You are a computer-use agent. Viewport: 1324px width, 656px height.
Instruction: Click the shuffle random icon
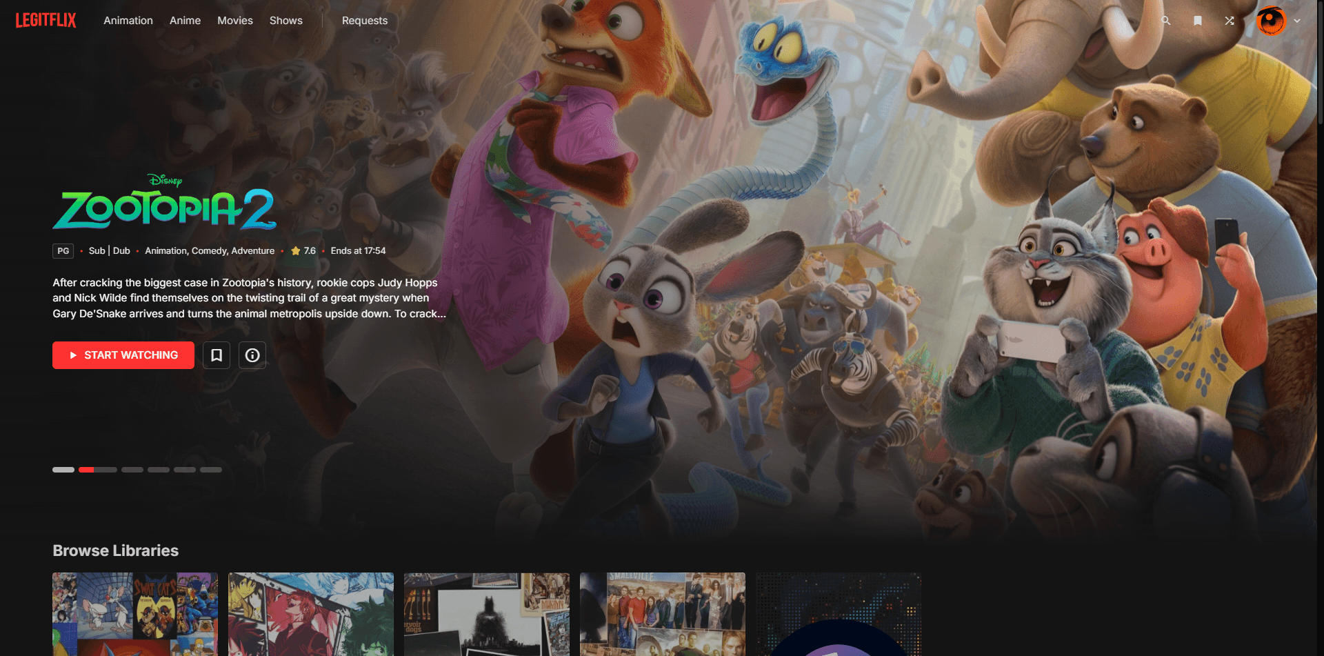(x=1230, y=21)
